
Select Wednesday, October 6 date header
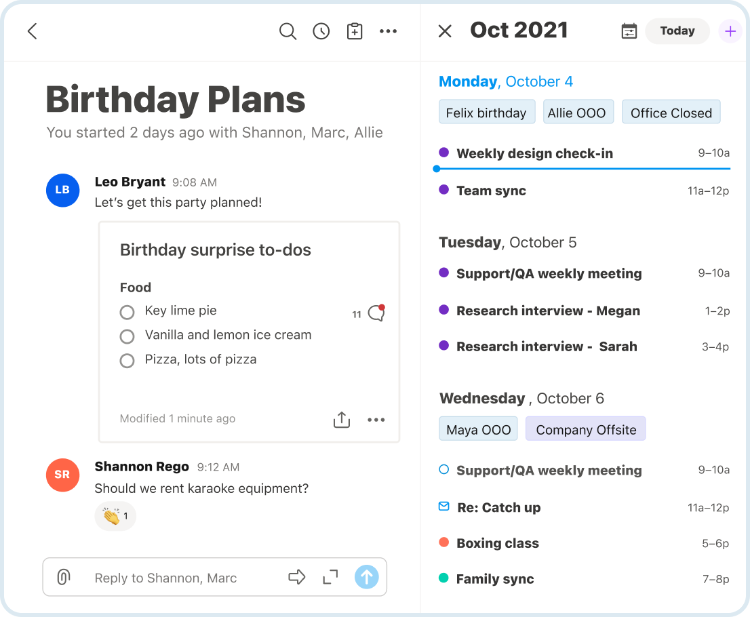pos(521,398)
